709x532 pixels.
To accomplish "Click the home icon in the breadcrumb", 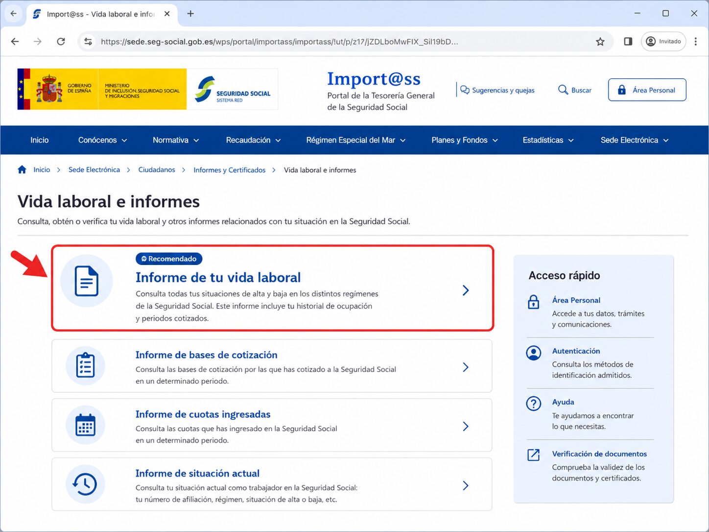I will click(x=22, y=169).
